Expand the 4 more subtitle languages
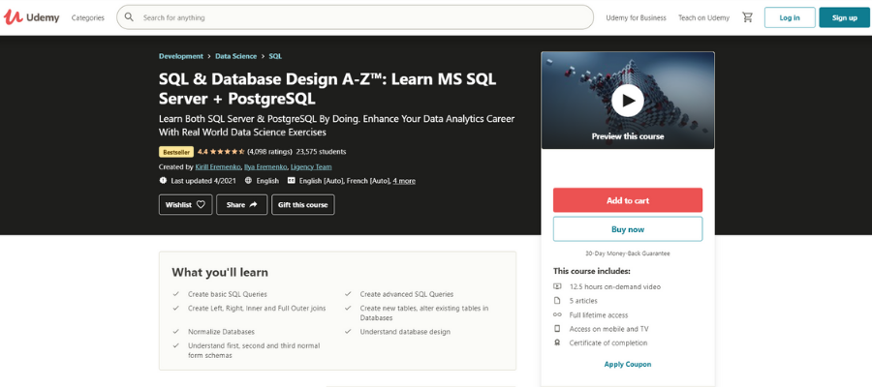This screenshot has height=387, width=872. 404,181
